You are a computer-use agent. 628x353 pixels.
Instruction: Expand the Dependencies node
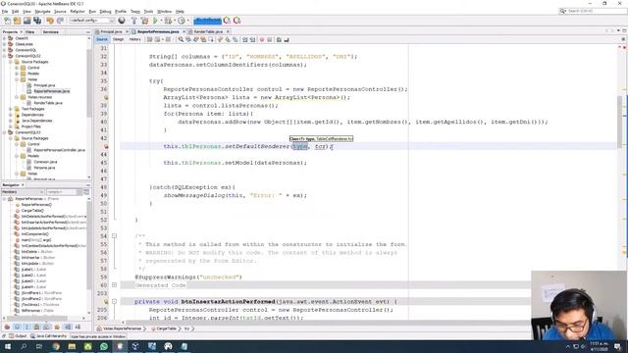[11, 115]
